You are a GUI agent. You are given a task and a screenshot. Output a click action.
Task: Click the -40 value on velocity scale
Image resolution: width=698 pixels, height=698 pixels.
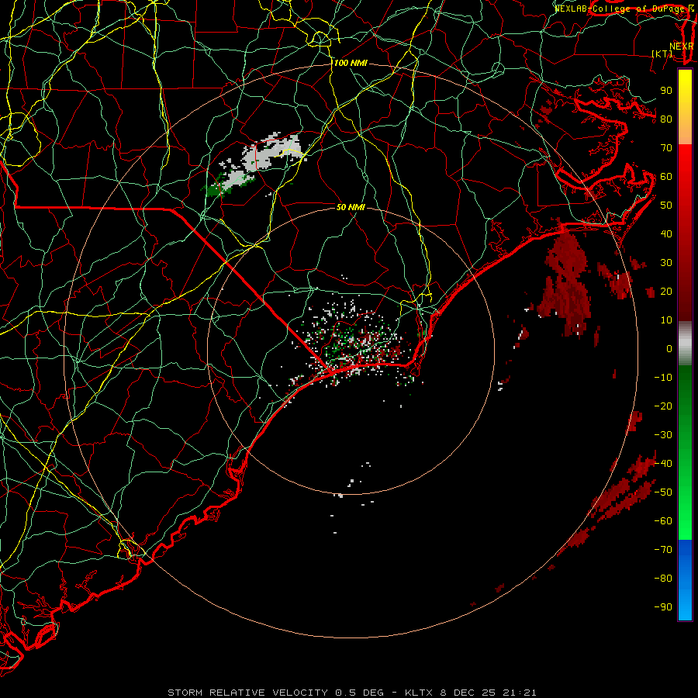663,464
